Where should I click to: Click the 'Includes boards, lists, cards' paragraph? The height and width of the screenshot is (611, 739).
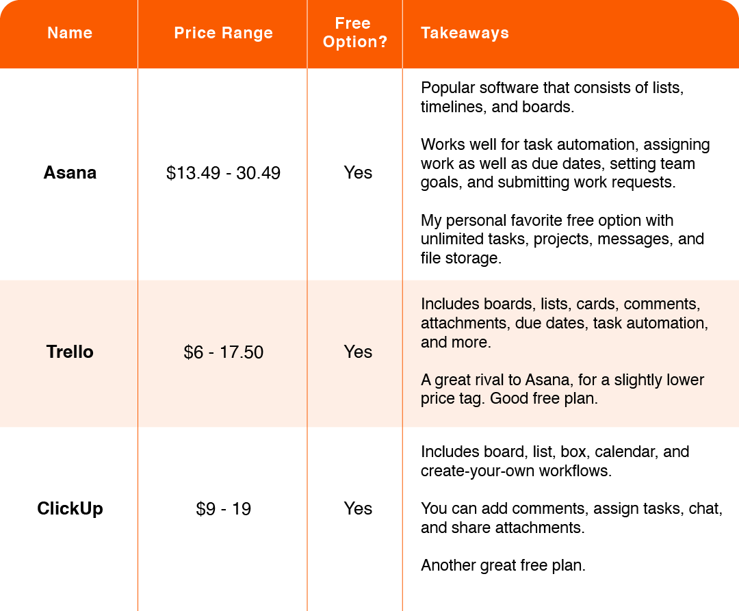point(564,322)
